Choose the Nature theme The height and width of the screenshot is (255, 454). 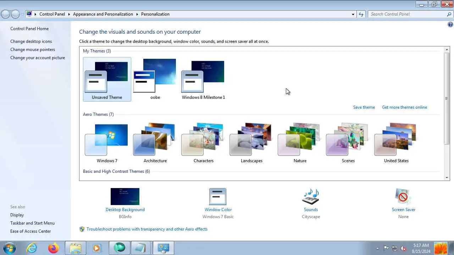point(300,143)
